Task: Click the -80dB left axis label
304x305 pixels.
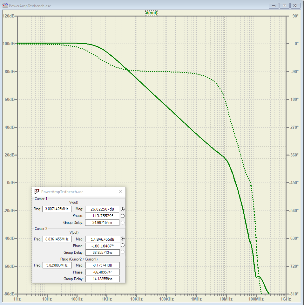Action: click(9, 294)
